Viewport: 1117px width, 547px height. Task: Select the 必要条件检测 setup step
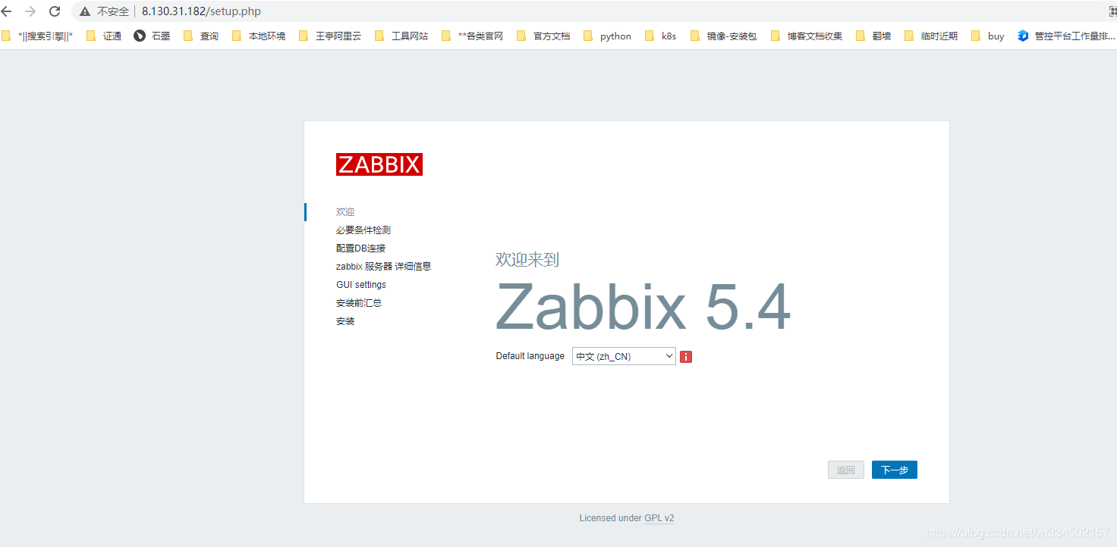pos(363,230)
